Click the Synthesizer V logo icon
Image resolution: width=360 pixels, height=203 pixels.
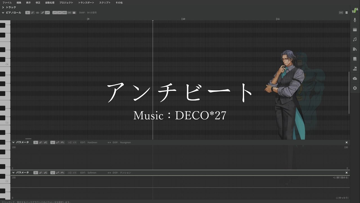coord(355,10)
